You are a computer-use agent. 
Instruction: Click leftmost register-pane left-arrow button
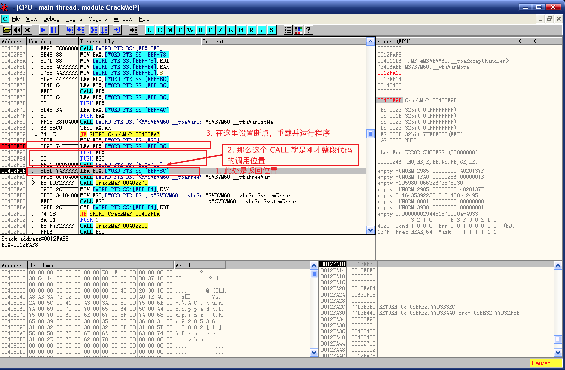(x=489, y=41)
